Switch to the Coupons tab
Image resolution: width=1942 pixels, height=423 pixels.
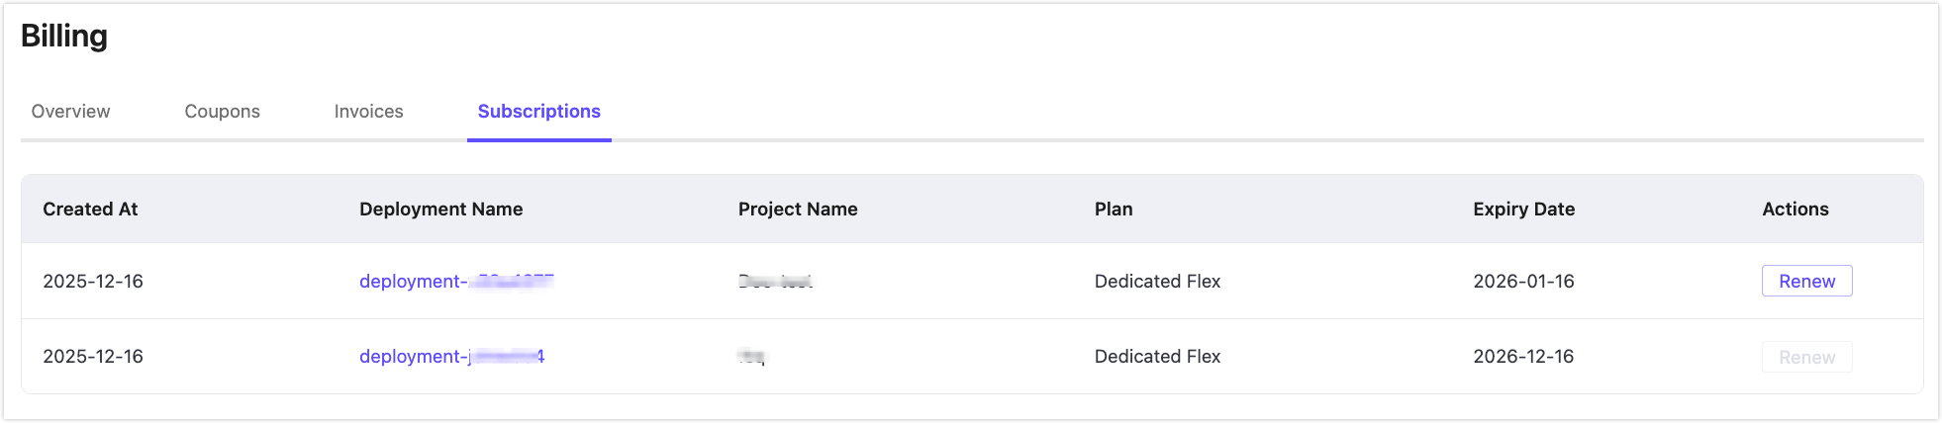tap(222, 112)
